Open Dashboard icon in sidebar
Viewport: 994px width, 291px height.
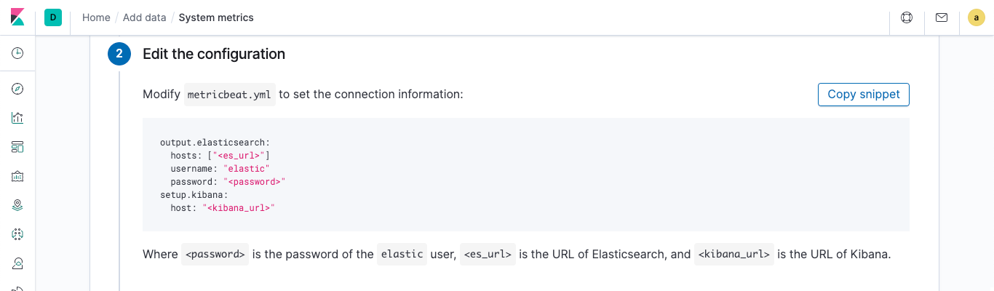pyautogui.click(x=17, y=147)
